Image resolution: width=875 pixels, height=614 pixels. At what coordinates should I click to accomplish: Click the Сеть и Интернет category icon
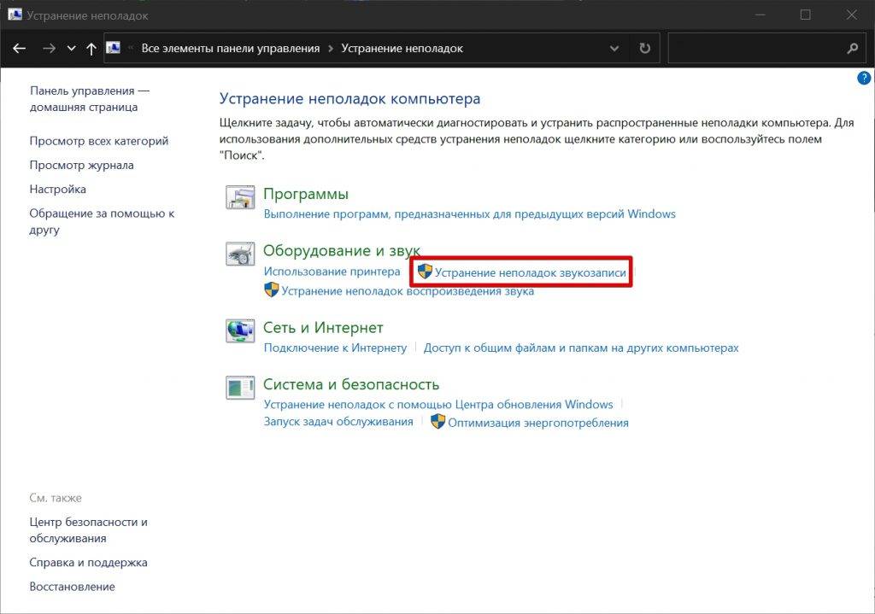click(x=240, y=330)
